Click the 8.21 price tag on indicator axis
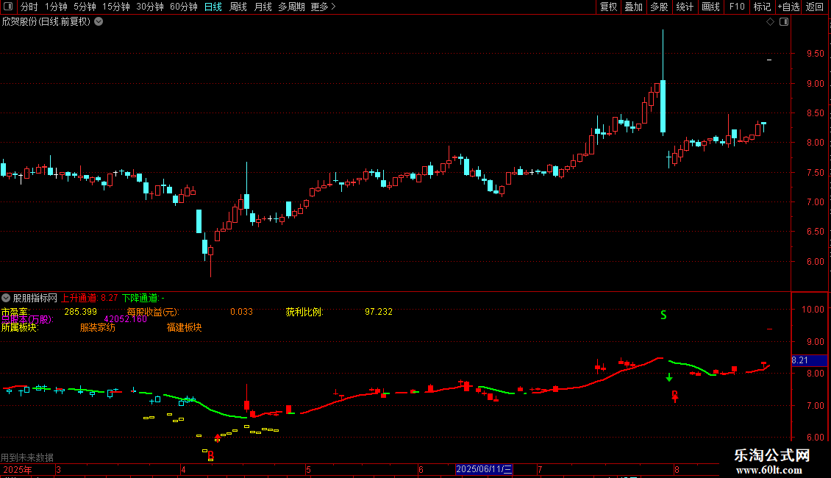Viewport: 831px width, 478px height. [809, 360]
